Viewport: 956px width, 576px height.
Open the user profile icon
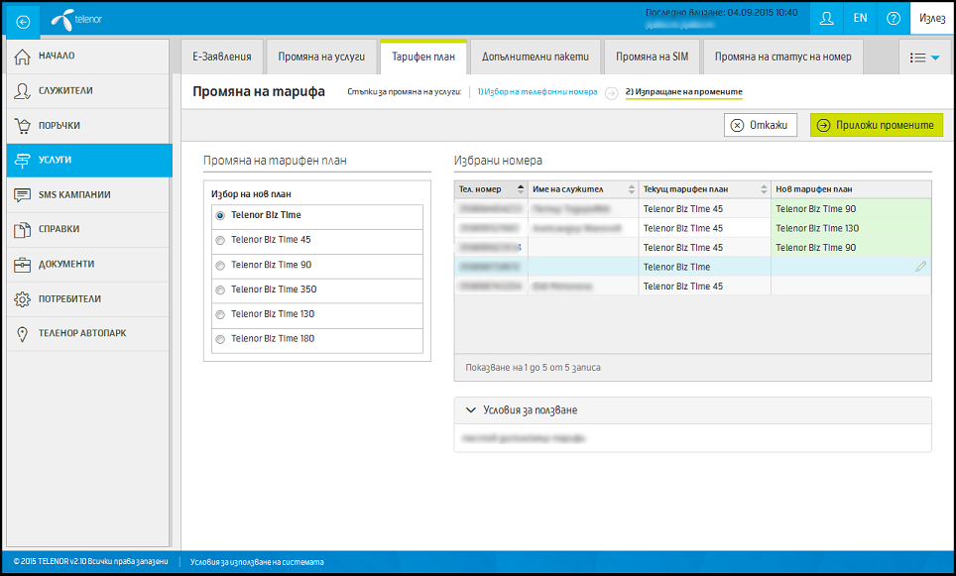(826, 18)
